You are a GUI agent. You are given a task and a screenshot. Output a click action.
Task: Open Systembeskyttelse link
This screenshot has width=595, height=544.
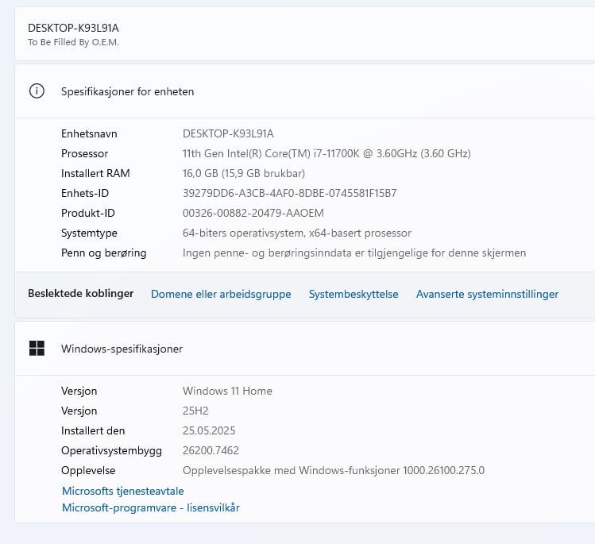pyautogui.click(x=354, y=294)
